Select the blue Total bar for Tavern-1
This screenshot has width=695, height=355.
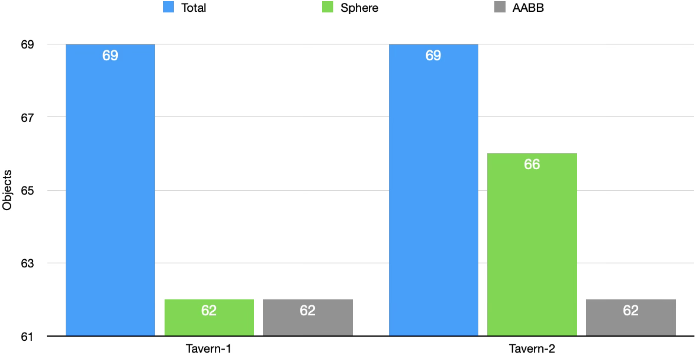[110, 189]
